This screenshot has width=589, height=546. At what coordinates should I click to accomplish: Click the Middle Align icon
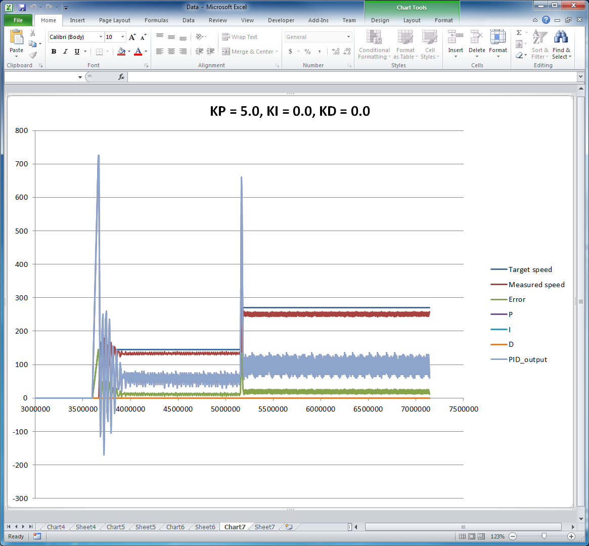171,36
